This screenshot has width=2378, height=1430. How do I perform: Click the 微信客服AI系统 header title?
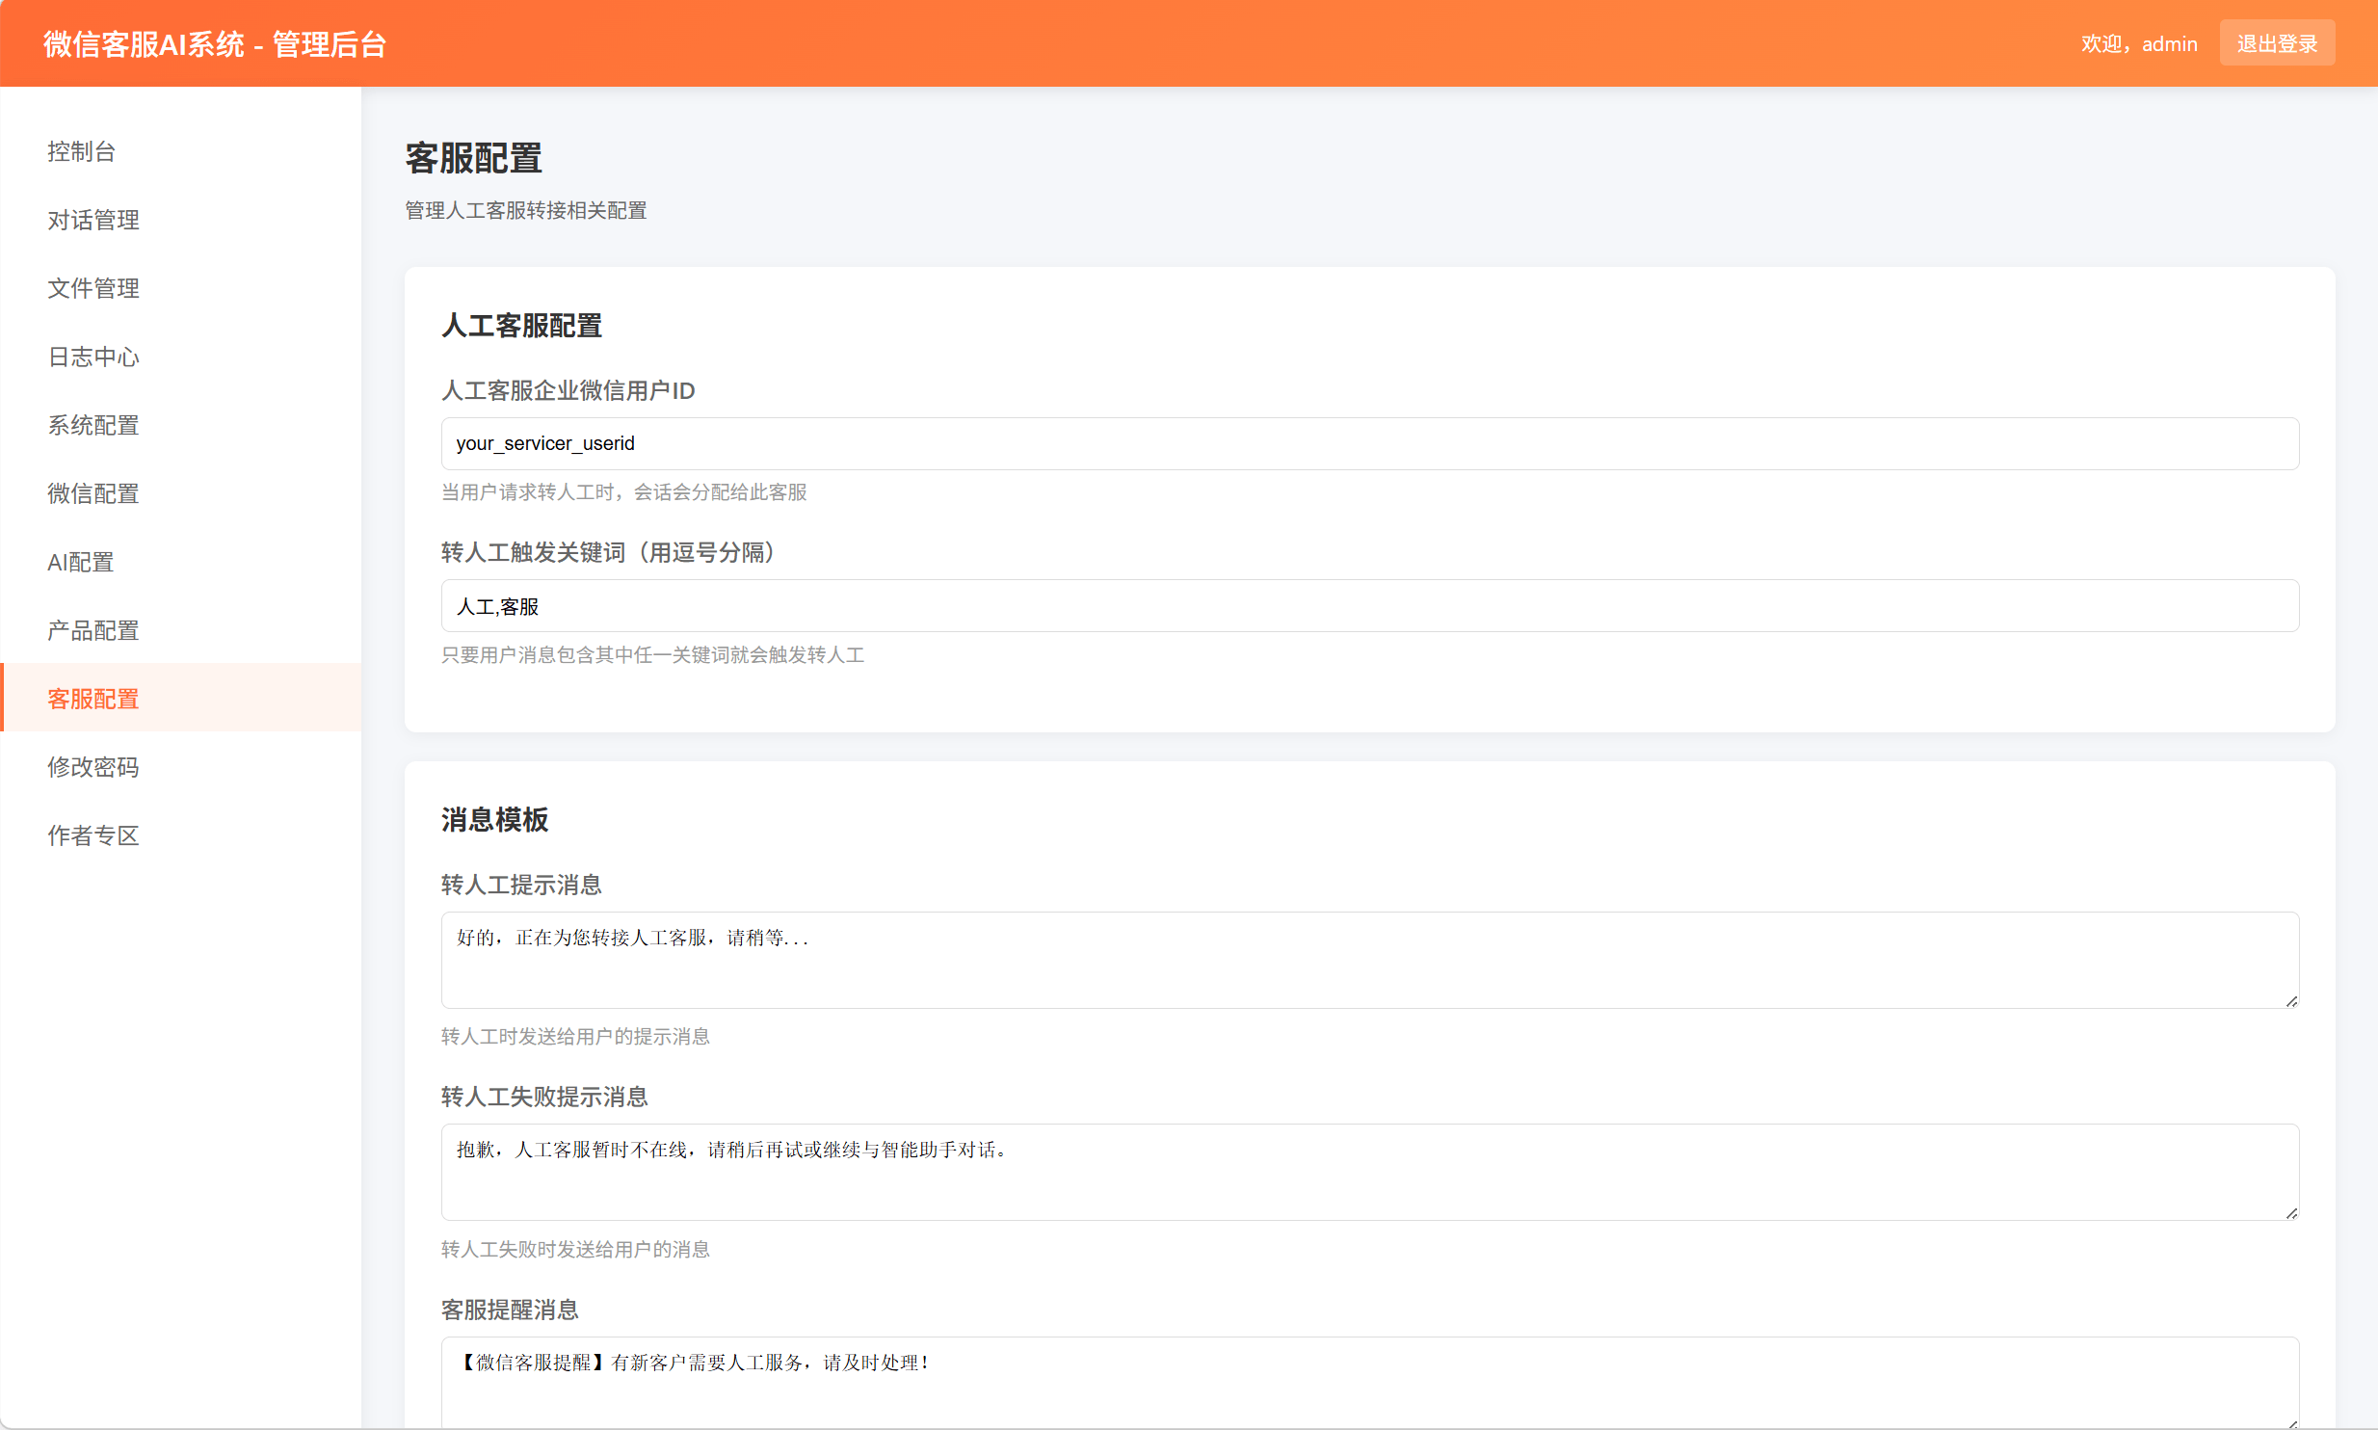pyautogui.click(x=216, y=43)
